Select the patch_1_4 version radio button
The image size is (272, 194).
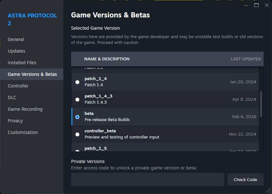click(x=77, y=82)
